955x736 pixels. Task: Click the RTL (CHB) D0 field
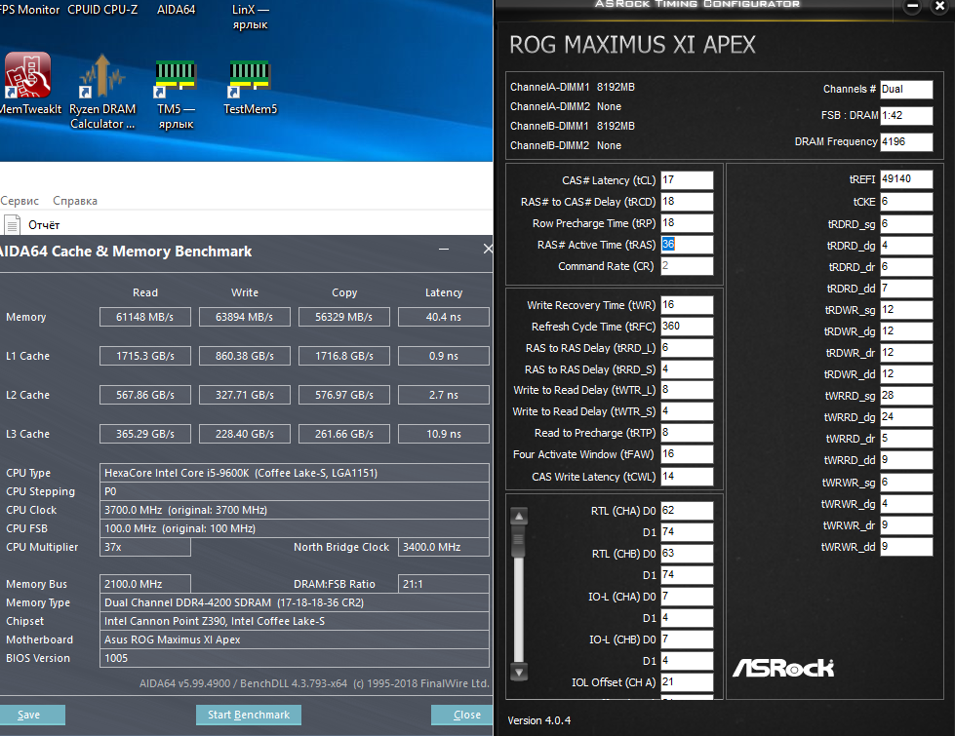click(687, 554)
